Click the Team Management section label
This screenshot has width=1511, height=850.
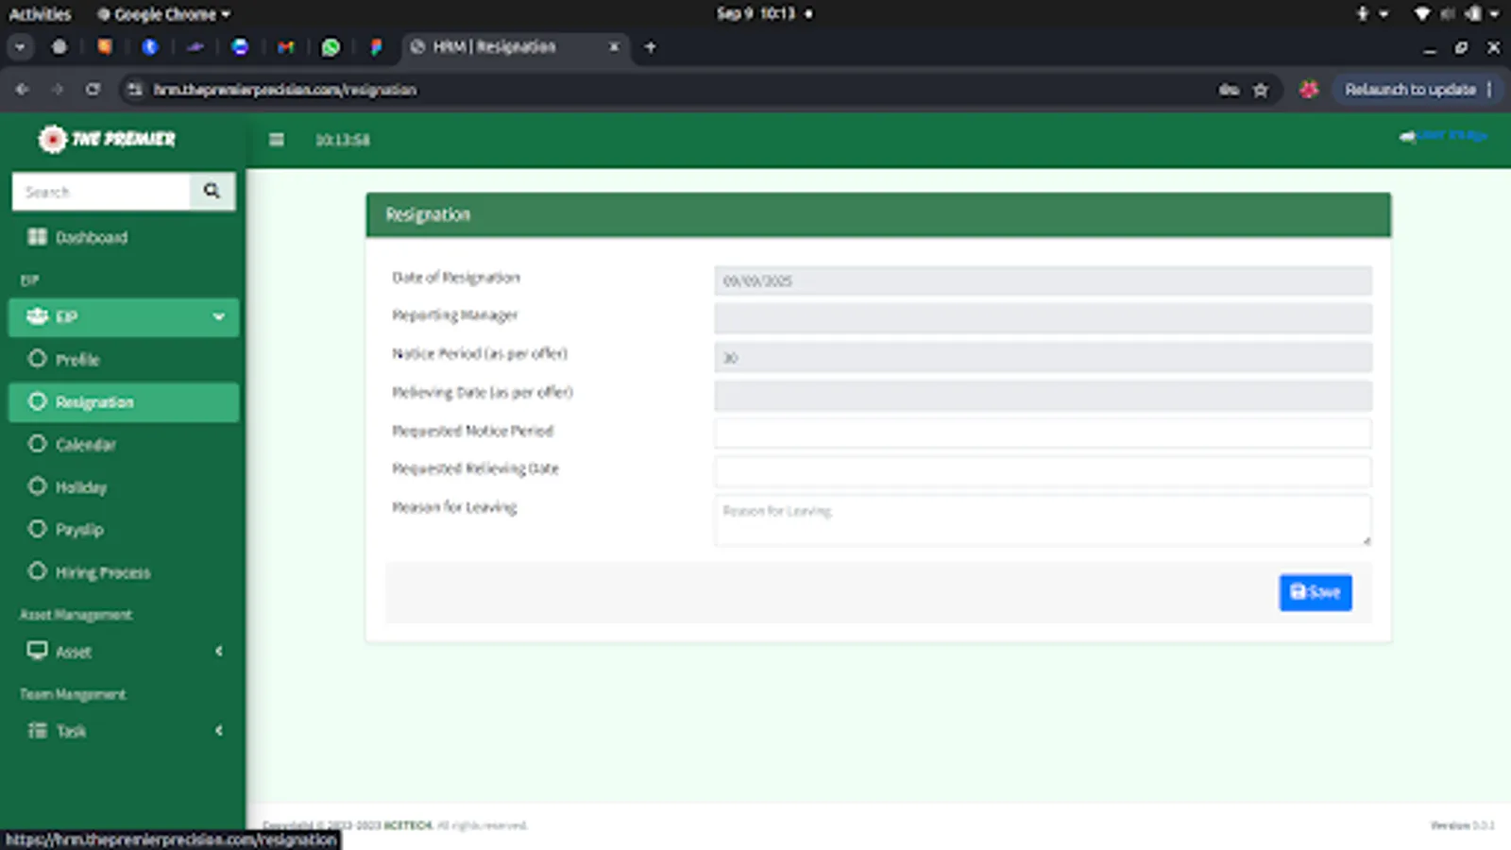[73, 694]
